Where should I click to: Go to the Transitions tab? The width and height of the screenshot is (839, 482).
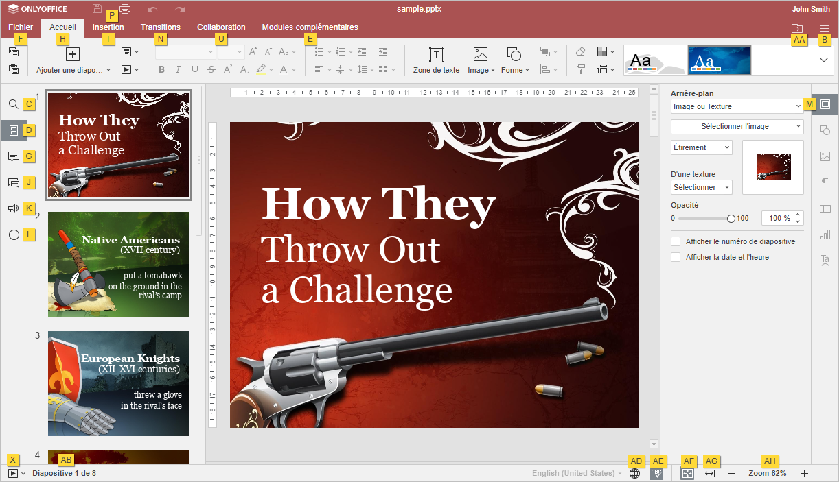161,27
